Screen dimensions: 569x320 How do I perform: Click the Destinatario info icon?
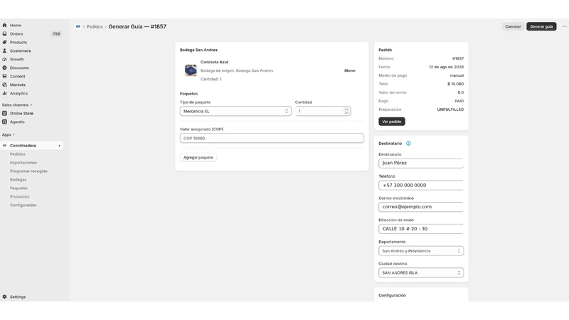click(408, 144)
